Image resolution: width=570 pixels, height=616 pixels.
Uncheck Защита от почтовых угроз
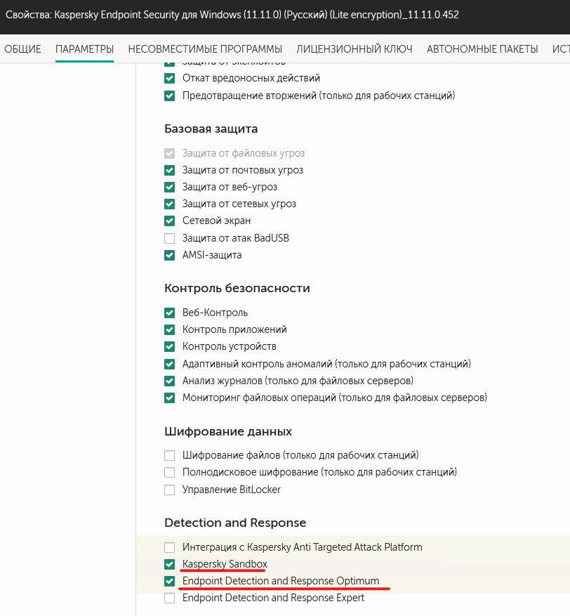(x=169, y=170)
